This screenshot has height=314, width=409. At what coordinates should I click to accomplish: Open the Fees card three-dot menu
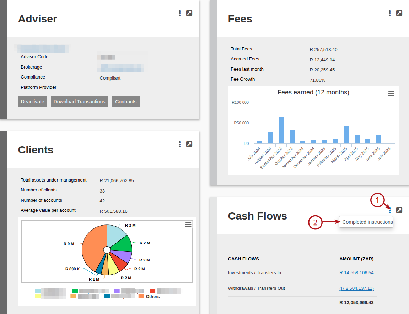pos(389,13)
